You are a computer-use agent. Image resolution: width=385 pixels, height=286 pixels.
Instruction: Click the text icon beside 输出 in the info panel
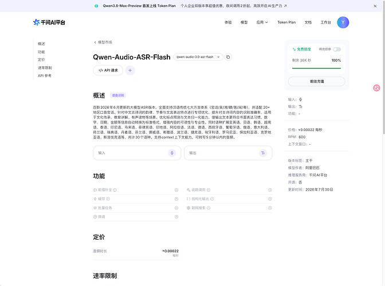301,106
